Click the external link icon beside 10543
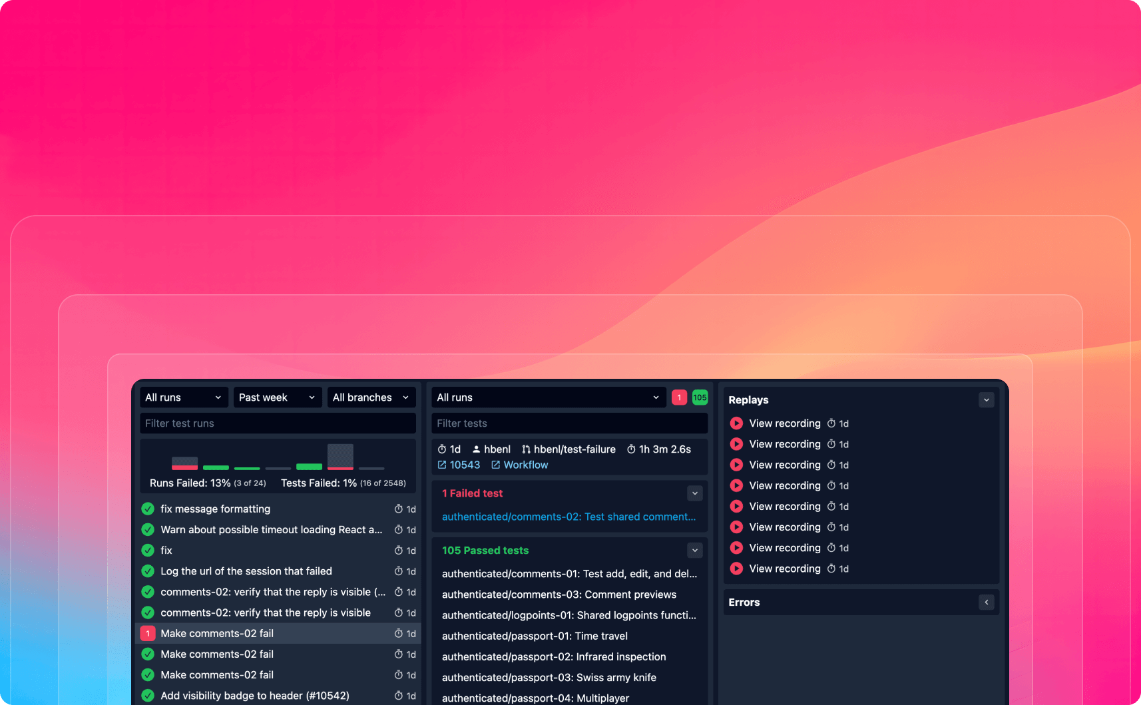 (x=442, y=465)
